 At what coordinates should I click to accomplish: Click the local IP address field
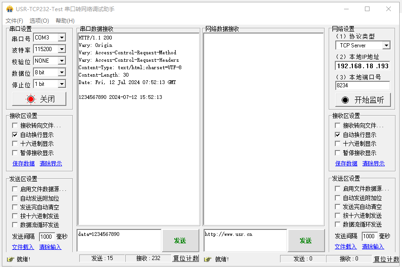pos(363,66)
